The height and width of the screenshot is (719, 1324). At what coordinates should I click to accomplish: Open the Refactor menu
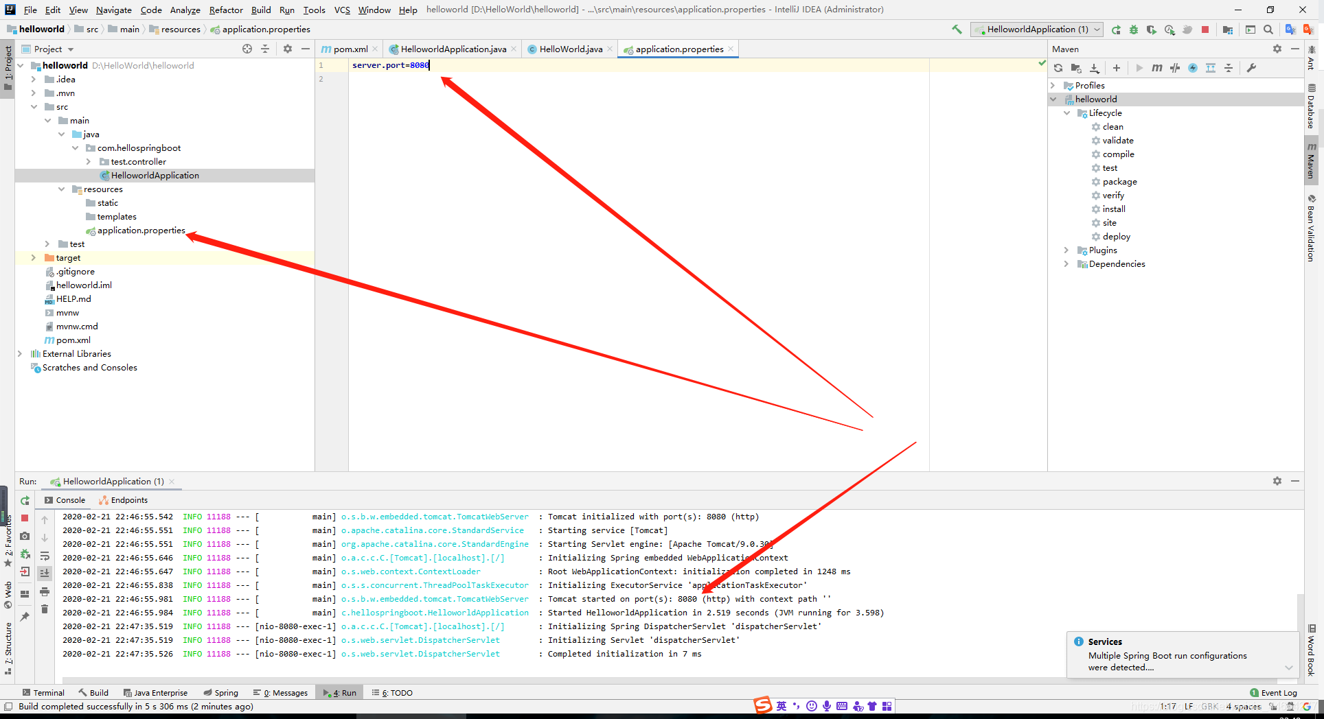coord(226,10)
